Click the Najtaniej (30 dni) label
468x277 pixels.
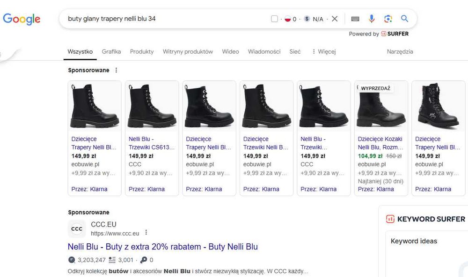tap(380, 181)
